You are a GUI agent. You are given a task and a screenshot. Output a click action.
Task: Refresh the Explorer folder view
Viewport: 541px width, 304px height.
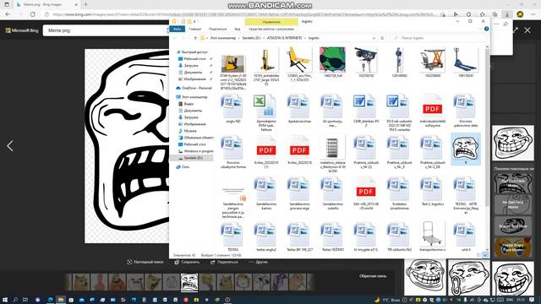(x=382, y=38)
